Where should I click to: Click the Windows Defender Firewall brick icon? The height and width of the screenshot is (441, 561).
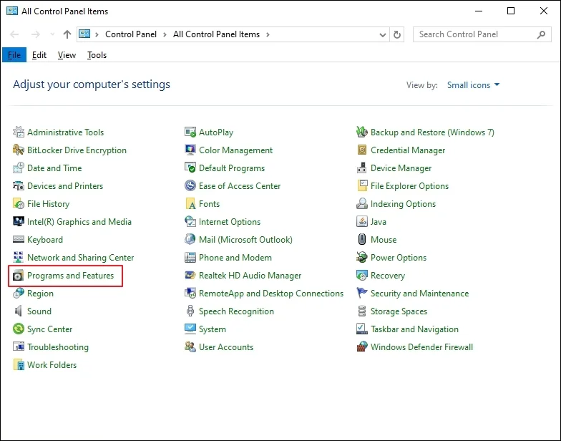coord(362,346)
